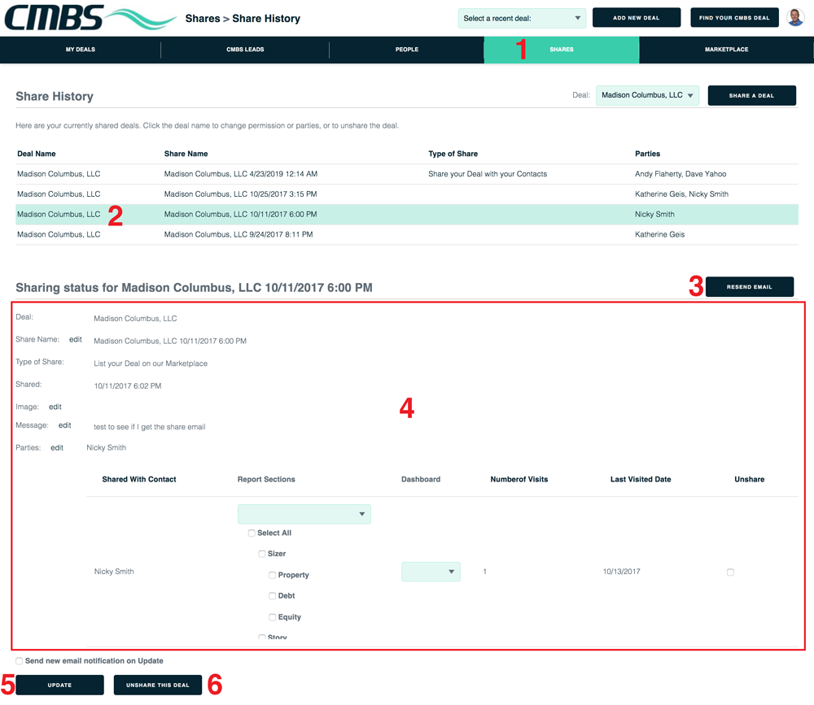Click the Last Visited Date column header

tap(641, 479)
